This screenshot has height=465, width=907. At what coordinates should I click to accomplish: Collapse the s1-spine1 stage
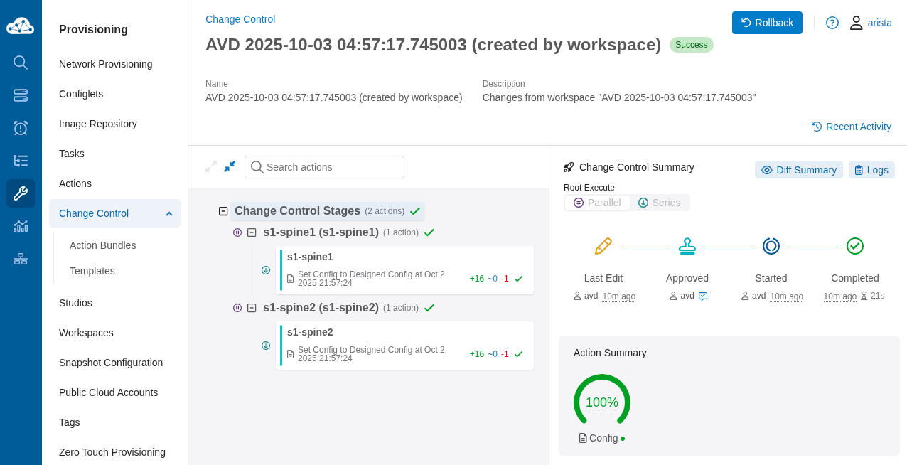(x=252, y=232)
